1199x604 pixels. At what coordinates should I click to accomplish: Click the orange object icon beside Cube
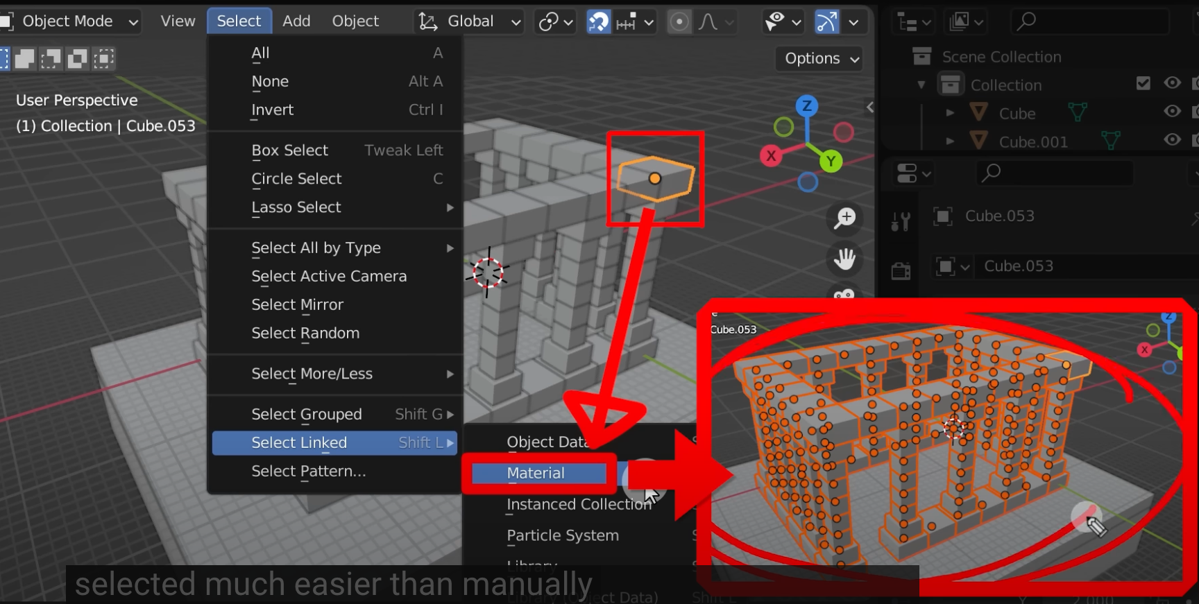tap(979, 112)
